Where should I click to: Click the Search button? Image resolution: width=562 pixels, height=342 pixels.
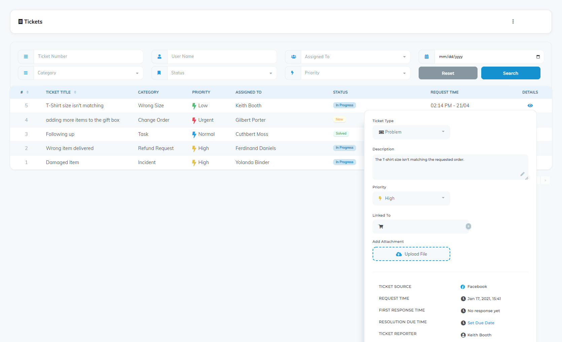click(511, 73)
